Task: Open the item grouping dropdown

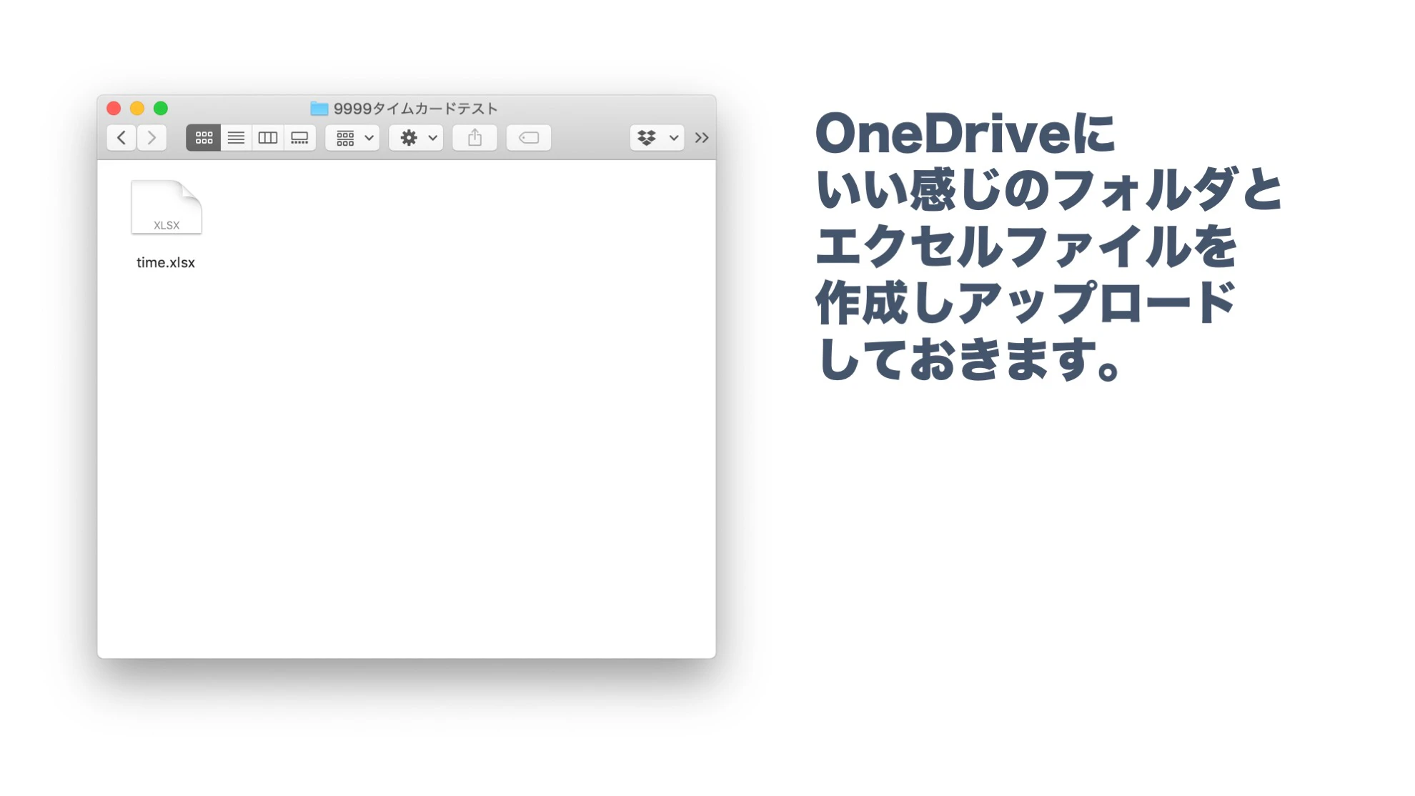Action: (x=352, y=138)
